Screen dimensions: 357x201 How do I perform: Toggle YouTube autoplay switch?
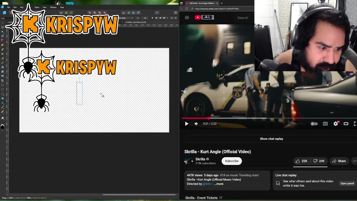tap(314, 124)
